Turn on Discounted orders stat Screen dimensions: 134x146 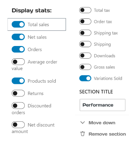(18, 106)
